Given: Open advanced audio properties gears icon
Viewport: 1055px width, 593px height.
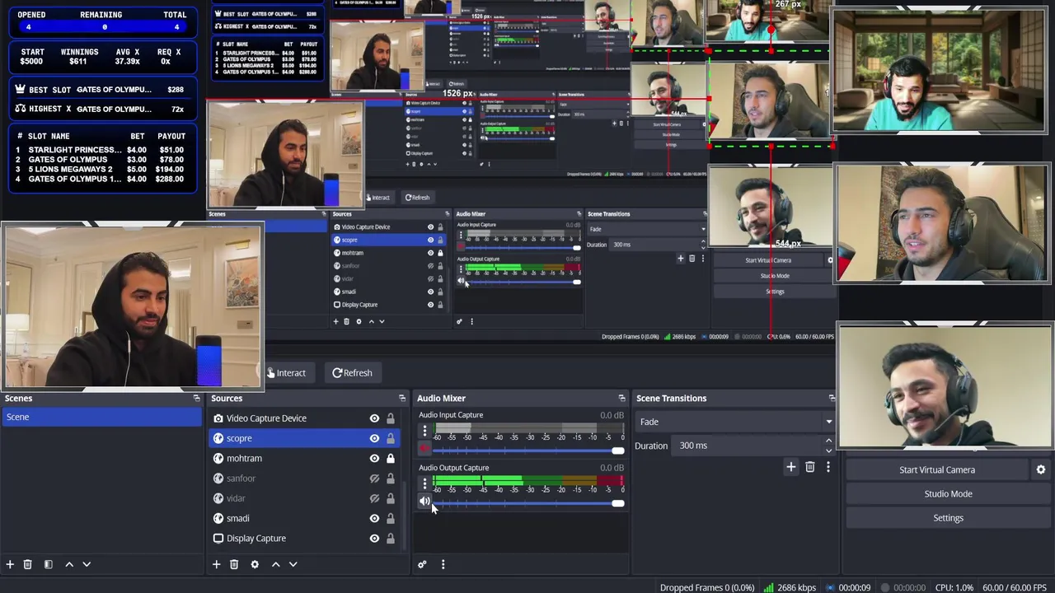Looking at the screenshot, I should pyautogui.click(x=422, y=564).
